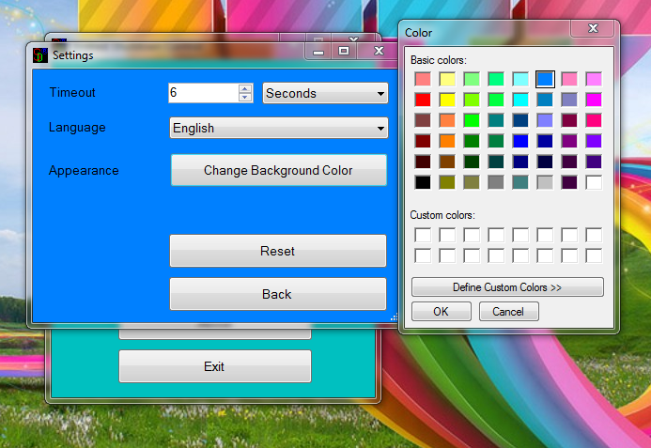The image size is (651, 448).
Task: Choose the first empty custom color slot
Action: (423, 235)
